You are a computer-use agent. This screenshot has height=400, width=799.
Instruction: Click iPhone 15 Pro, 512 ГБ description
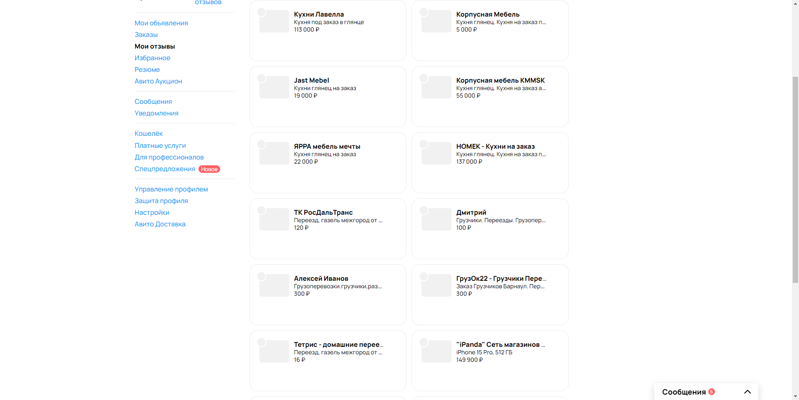(484, 353)
